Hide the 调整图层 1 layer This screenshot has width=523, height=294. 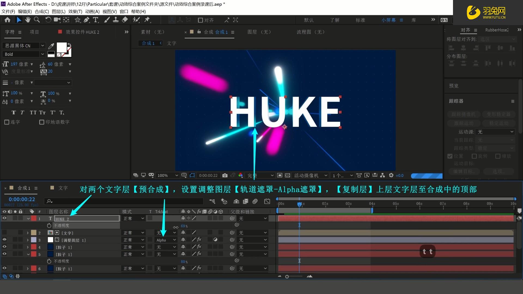point(4,240)
